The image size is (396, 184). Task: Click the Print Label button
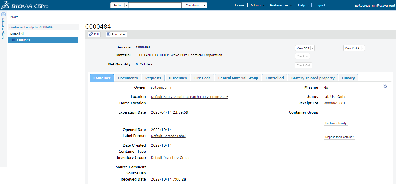coord(116,34)
